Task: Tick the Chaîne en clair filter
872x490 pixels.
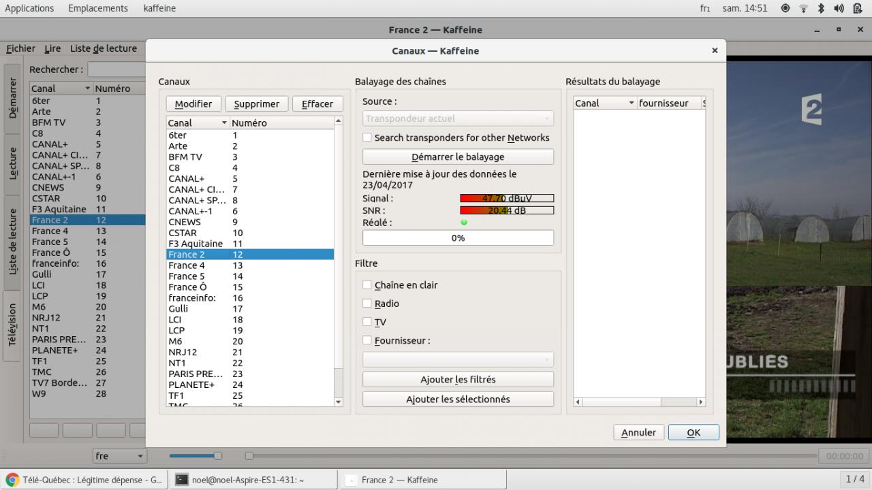Action: pos(401,285)
